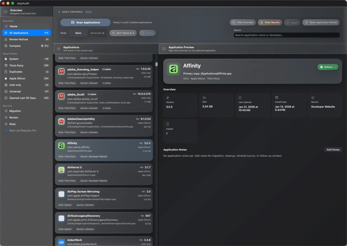Click the Scan Applications button
Image resolution: width=347 pixels, height=246 pixels.
click(85, 22)
